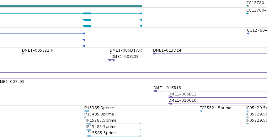
Task: Click the IP15385.3prime feature block
Action: pos(86,111)
